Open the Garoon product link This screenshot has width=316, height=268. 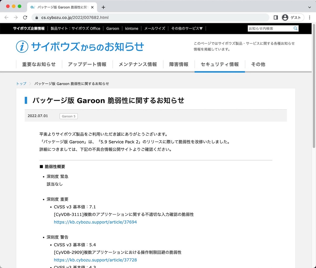coord(113,28)
